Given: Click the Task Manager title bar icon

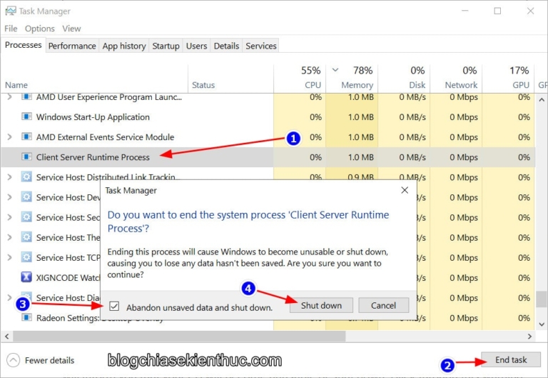Looking at the screenshot, I should [x=11, y=11].
